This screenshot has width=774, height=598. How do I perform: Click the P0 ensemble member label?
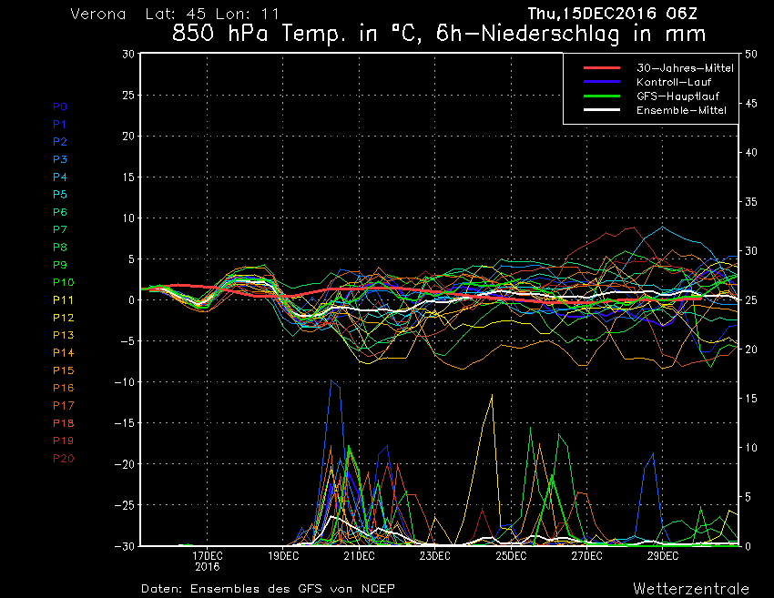click(60, 106)
